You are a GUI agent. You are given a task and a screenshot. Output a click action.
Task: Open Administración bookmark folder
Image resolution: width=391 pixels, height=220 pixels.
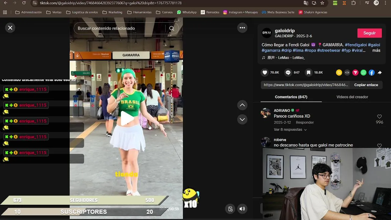point(28,13)
